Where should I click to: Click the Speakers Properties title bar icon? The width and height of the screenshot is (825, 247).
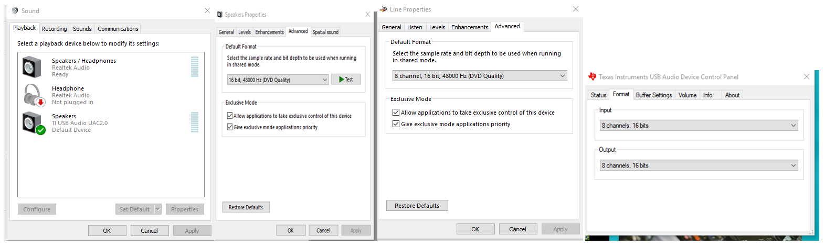pyautogui.click(x=220, y=15)
